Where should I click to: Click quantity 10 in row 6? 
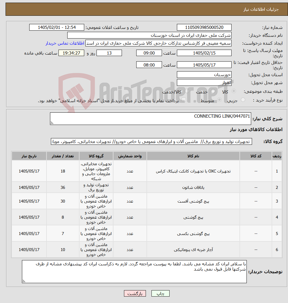pos(63,250)
